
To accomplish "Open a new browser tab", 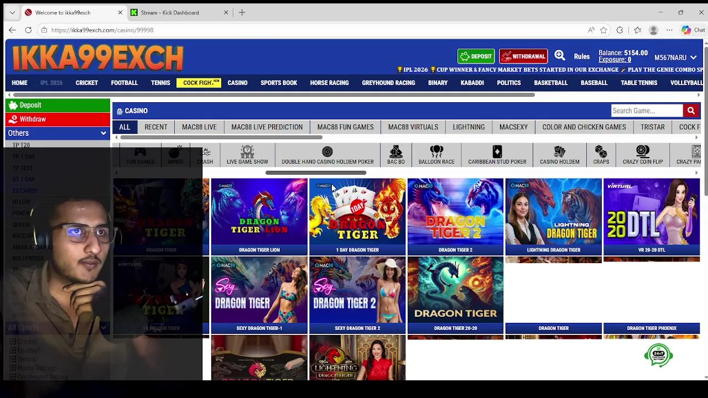I will coord(242,12).
